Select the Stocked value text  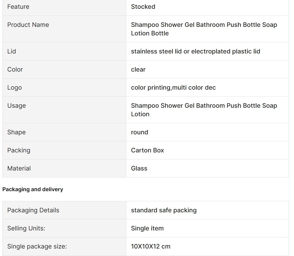click(143, 7)
